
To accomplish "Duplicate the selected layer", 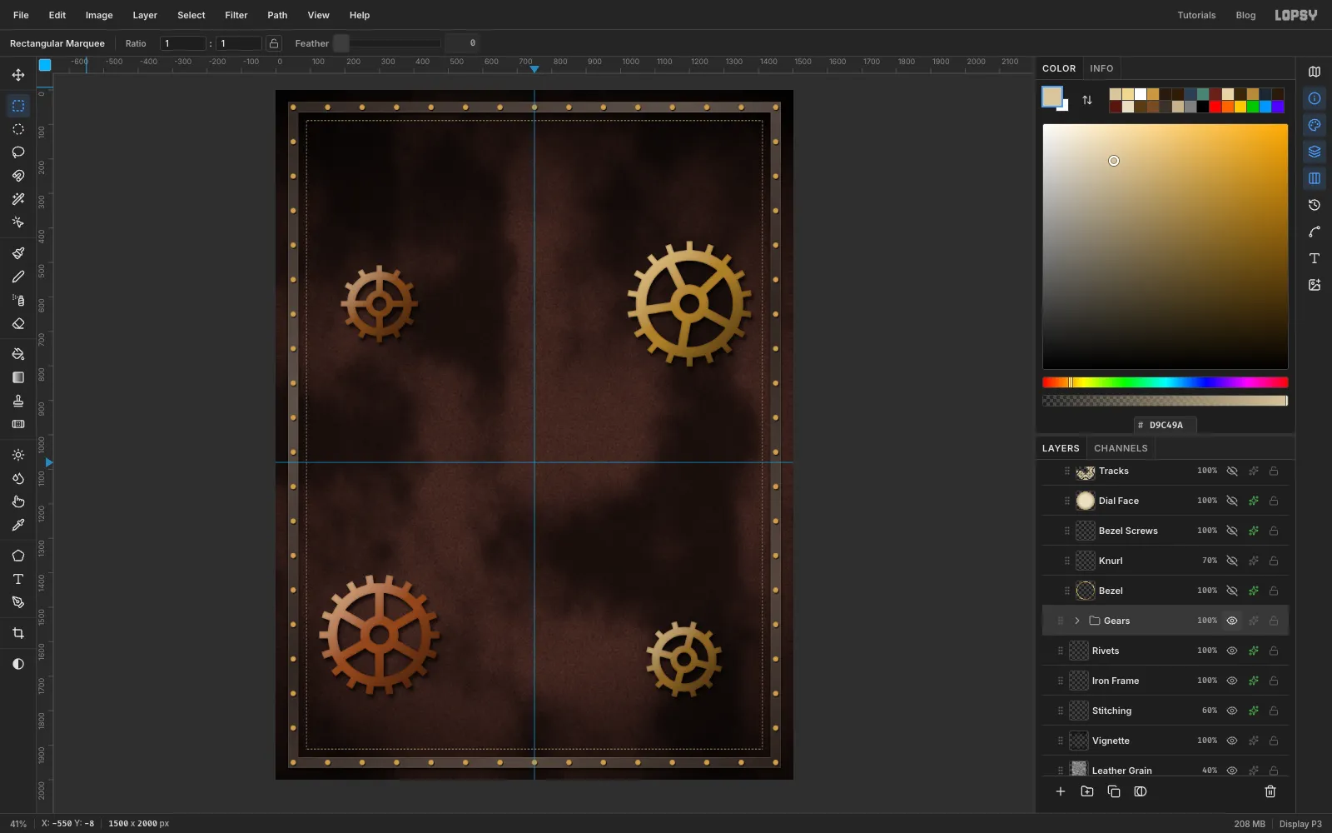I will pos(1114,791).
